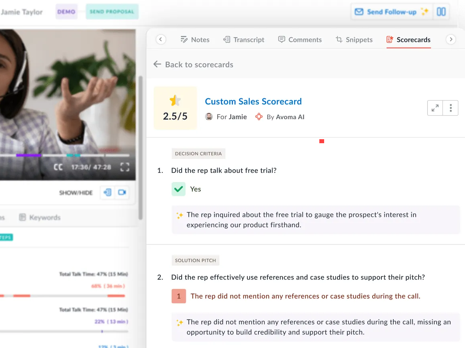Open the Keywords tab

(x=40, y=217)
